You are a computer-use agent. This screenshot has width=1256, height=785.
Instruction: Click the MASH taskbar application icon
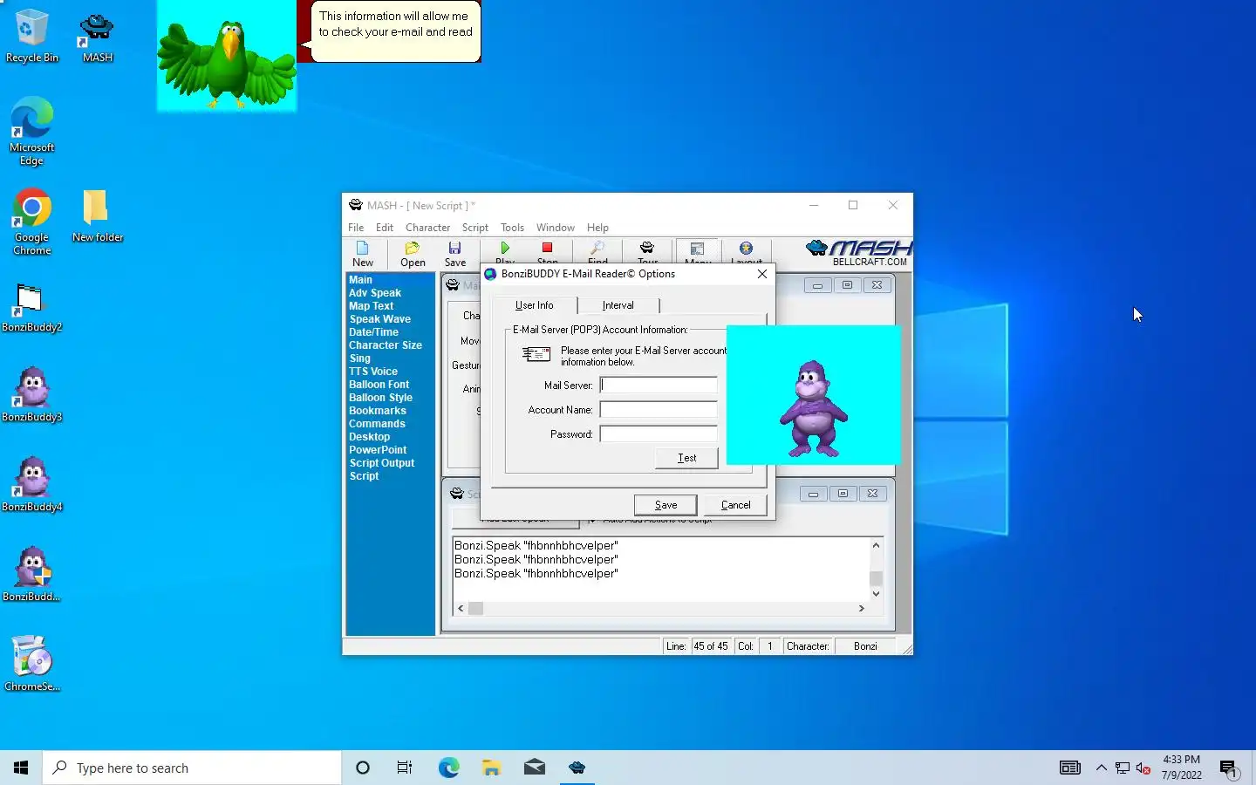click(x=577, y=768)
